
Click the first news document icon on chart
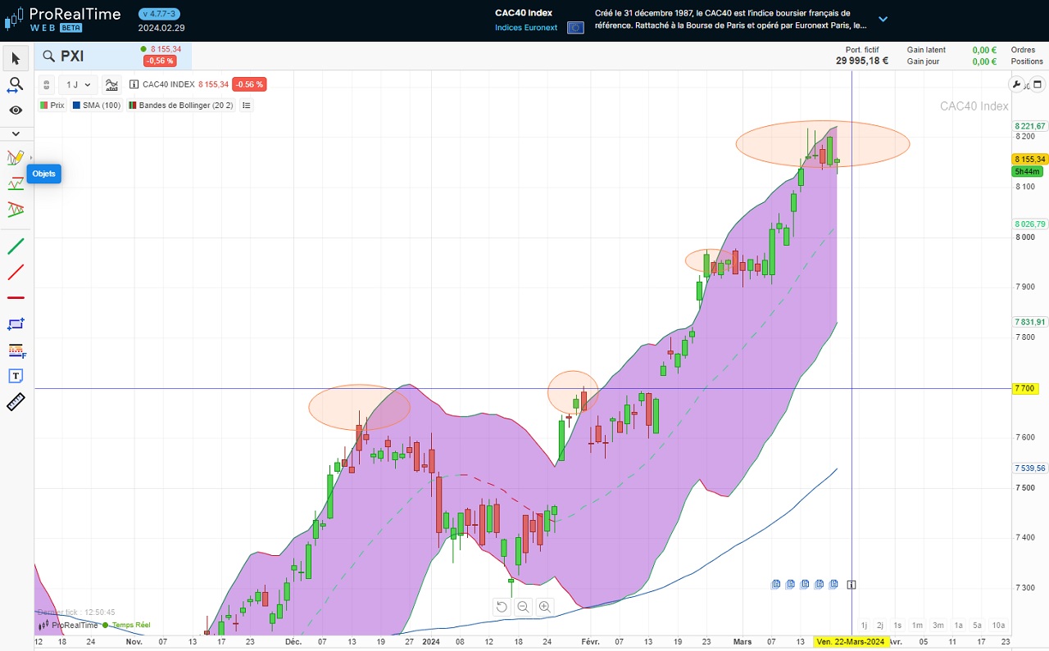click(776, 584)
